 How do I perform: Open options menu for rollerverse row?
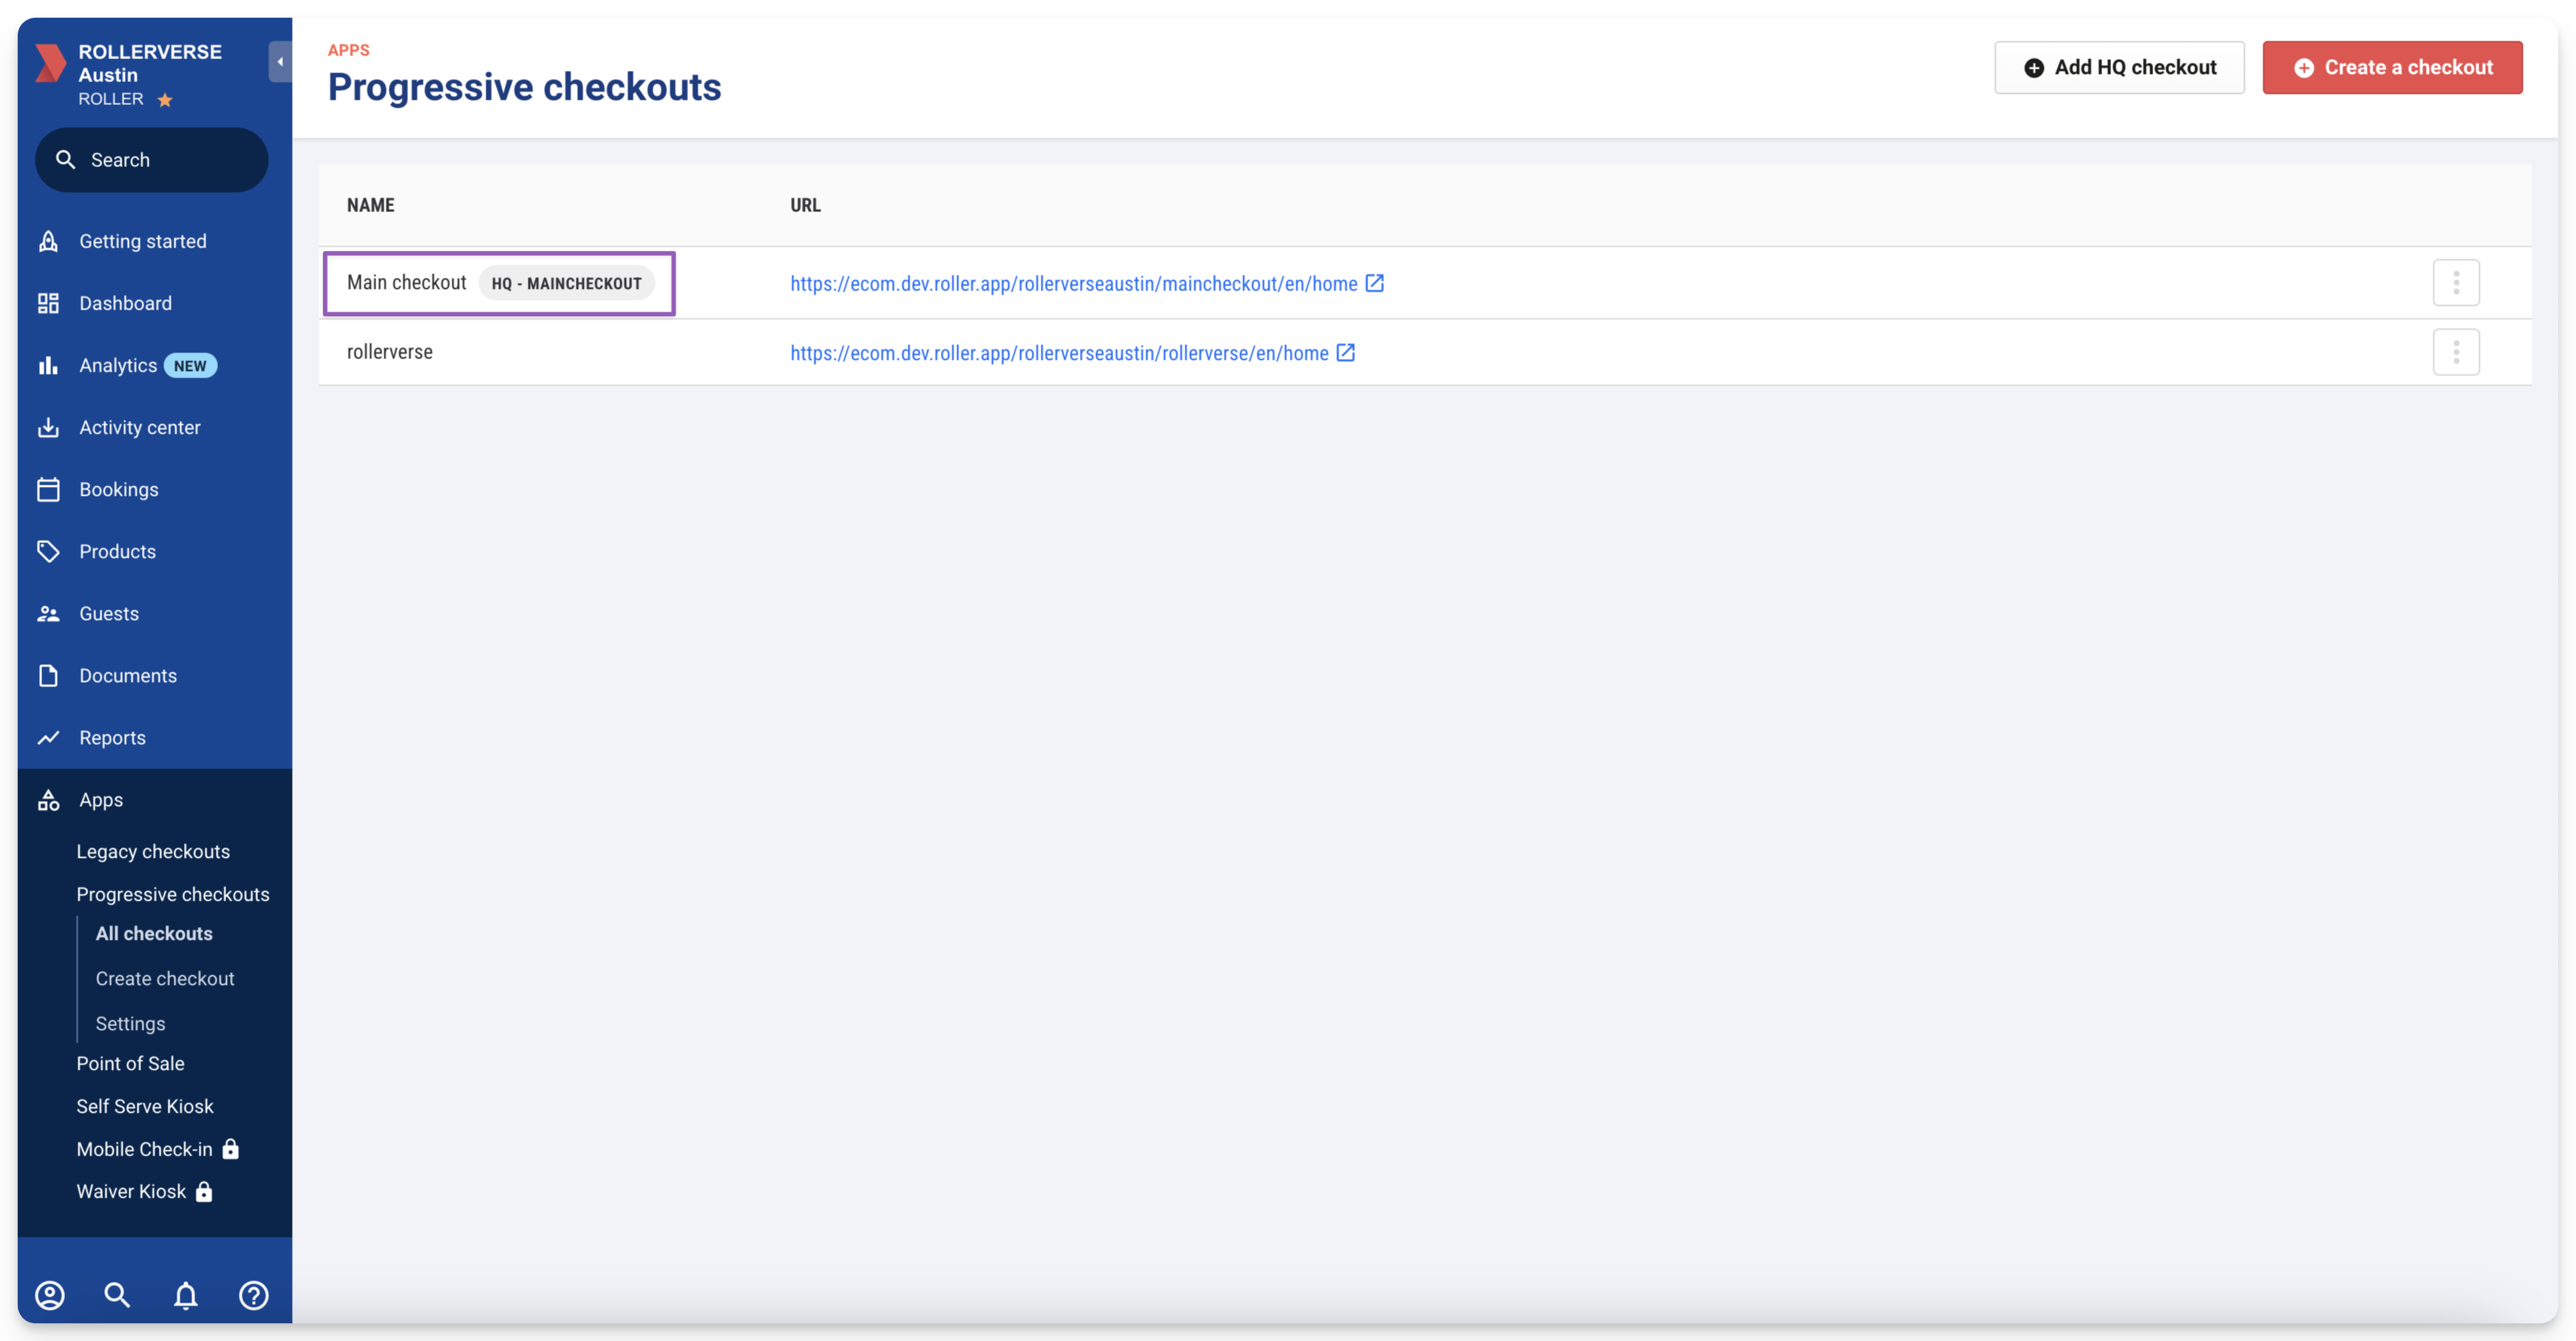pyautogui.click(x=2456, y=352)
